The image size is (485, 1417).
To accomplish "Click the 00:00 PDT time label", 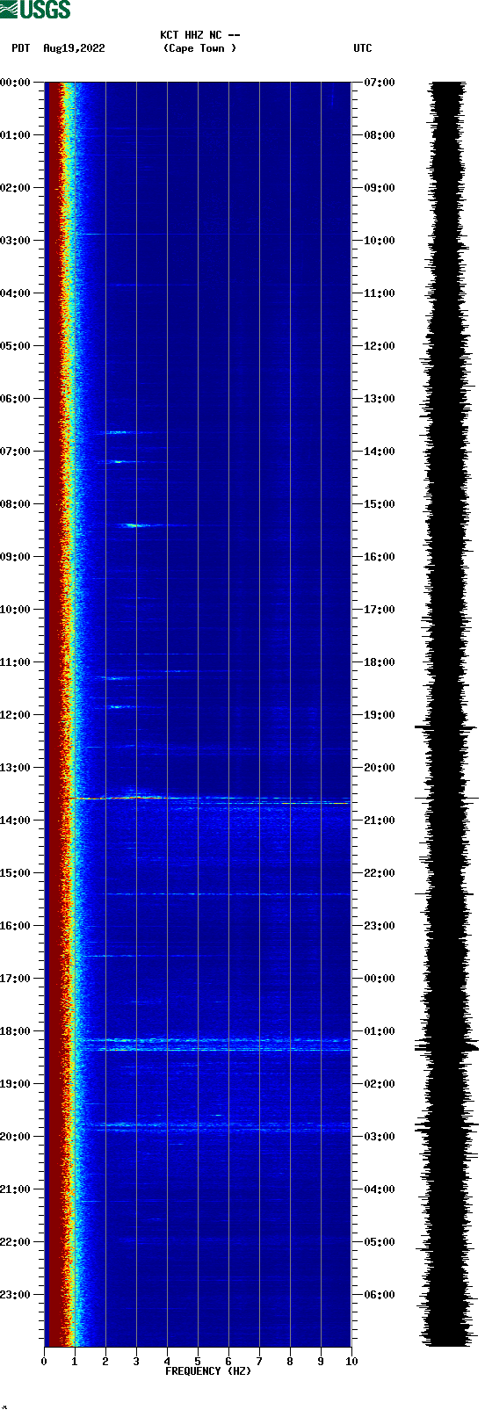I will point(16,83).
